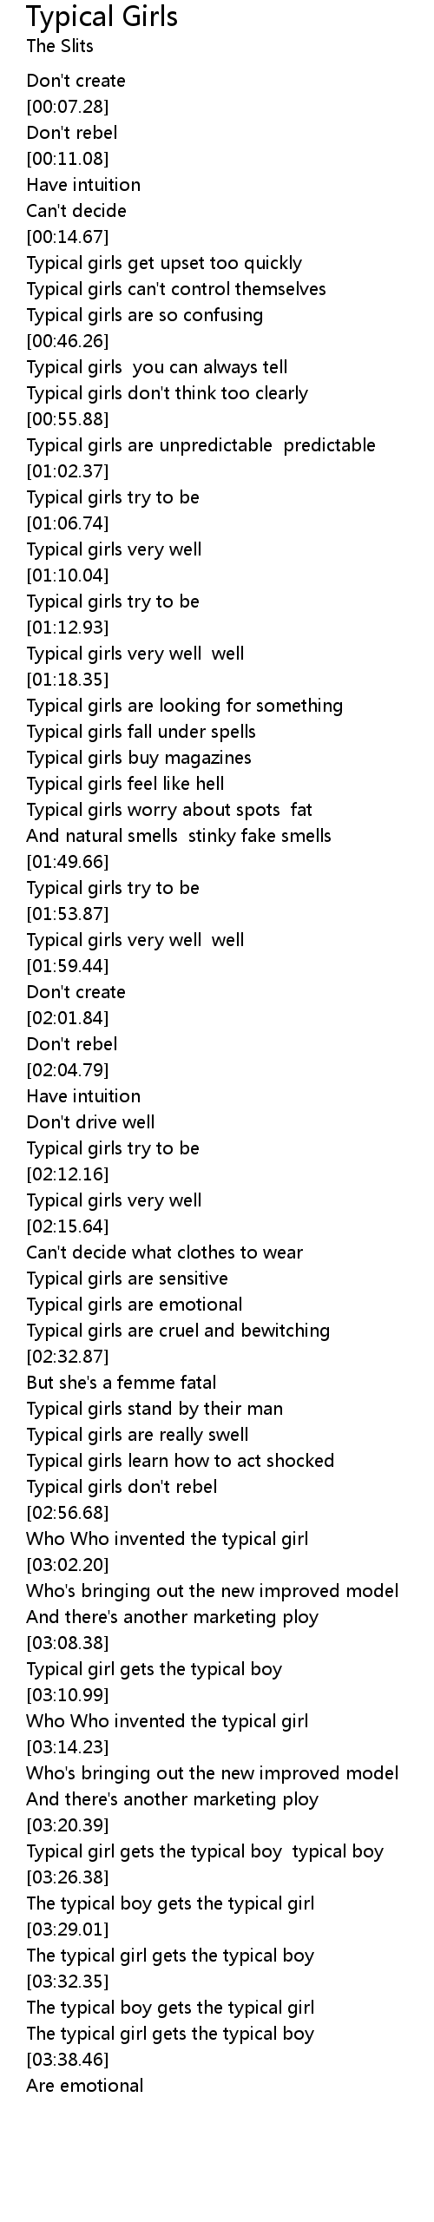Select the [00:46.26] timestamp
Screen dimensions: 434x2222
68,341
